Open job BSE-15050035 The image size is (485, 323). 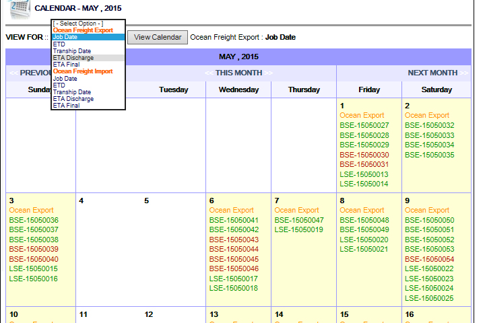(x=429, y=155)
